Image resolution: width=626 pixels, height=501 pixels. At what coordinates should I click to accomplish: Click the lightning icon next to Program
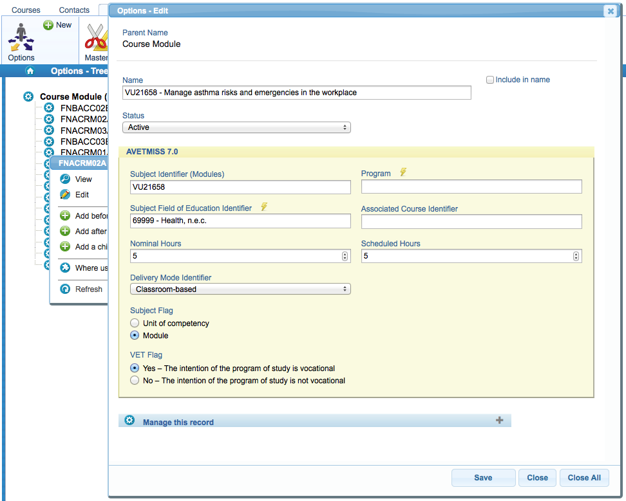click(403, 173)
